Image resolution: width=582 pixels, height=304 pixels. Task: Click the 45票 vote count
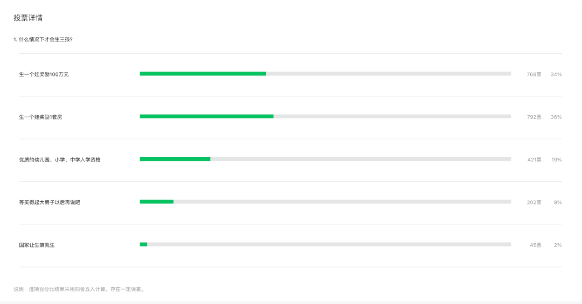pos(535,245)
